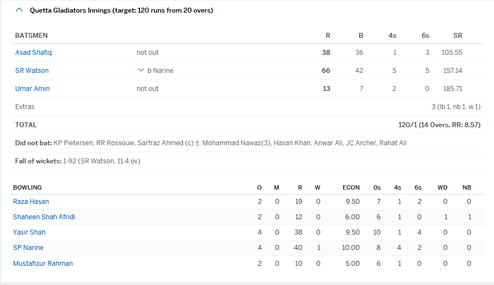
Task: Click KP Pietersen in Did not bat
Action: [x=72, y=143]
